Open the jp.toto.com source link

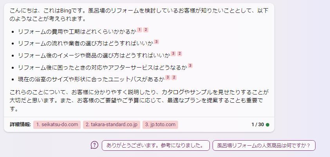160,125
